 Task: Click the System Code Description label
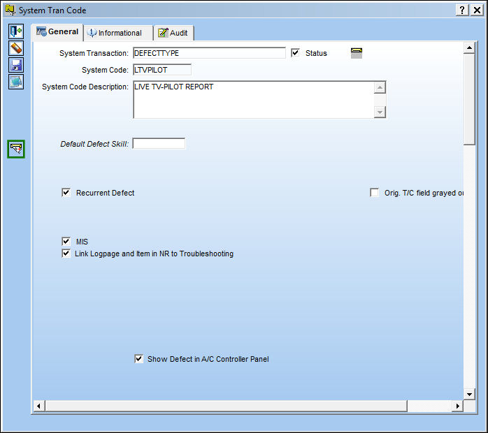[x=85, y=87]
